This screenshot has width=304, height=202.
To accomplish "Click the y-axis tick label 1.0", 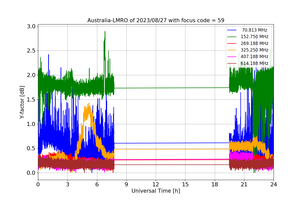I will pyautogui.click(x=32, y=124).
